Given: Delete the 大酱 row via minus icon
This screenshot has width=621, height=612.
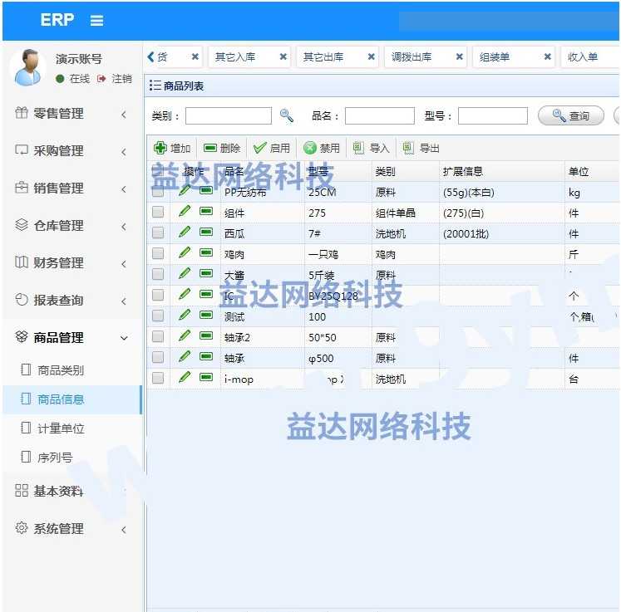Looking at the screenshot, I should [x=206, y=273].
